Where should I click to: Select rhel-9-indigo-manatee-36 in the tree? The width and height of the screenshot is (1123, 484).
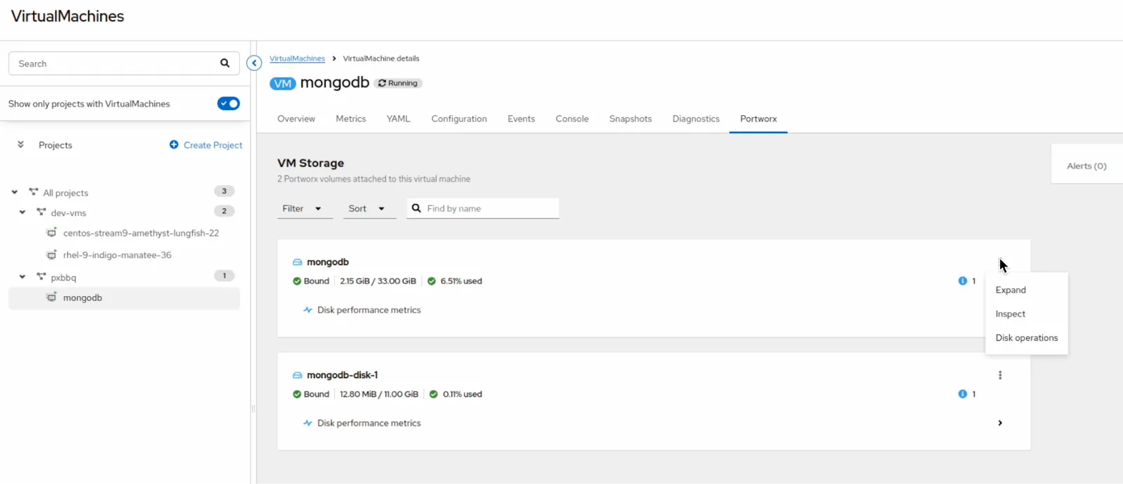(x=117, y=255)
